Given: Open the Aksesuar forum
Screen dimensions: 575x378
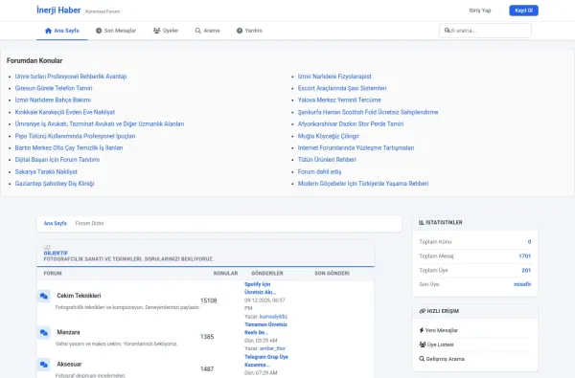Looking at the screenshot, I should pos(69,364).
